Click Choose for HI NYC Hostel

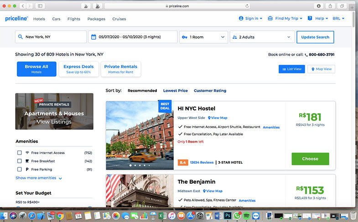pyautogui.click(x=310, y=159)
